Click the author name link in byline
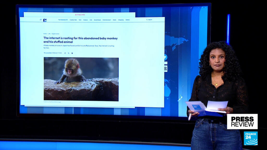Screen dimensions: 267x150 pos(48,53)
